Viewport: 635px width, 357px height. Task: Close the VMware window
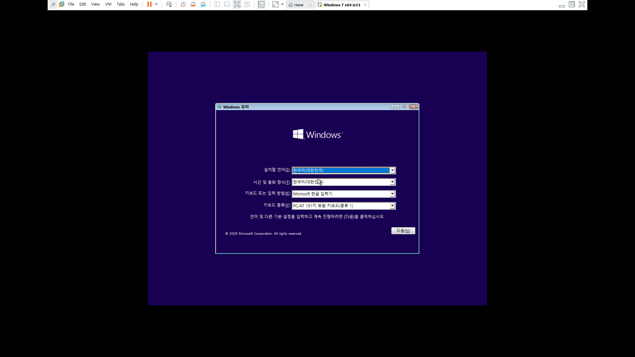582,5
